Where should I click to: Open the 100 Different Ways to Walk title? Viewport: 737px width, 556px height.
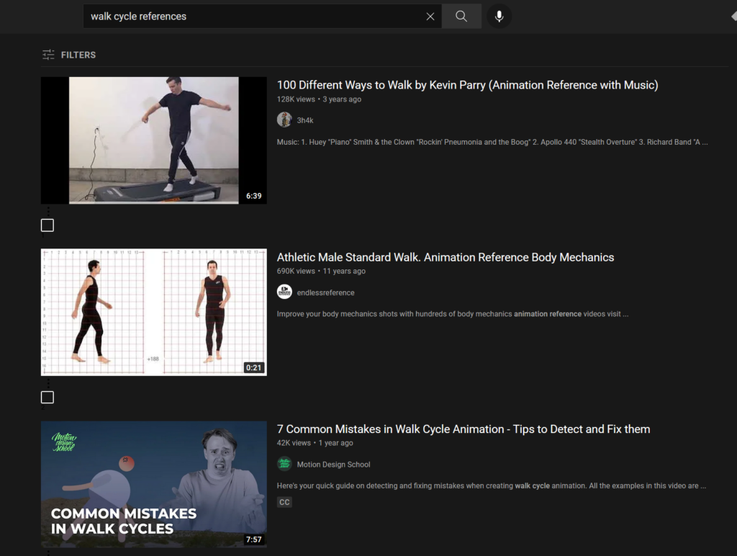(467, 85)
